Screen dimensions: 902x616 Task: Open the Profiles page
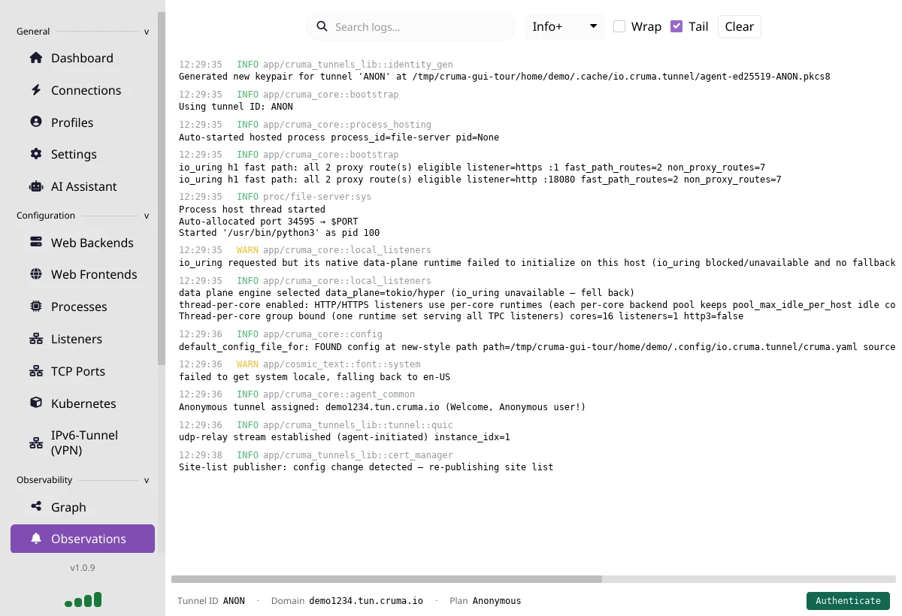point(83,122)
